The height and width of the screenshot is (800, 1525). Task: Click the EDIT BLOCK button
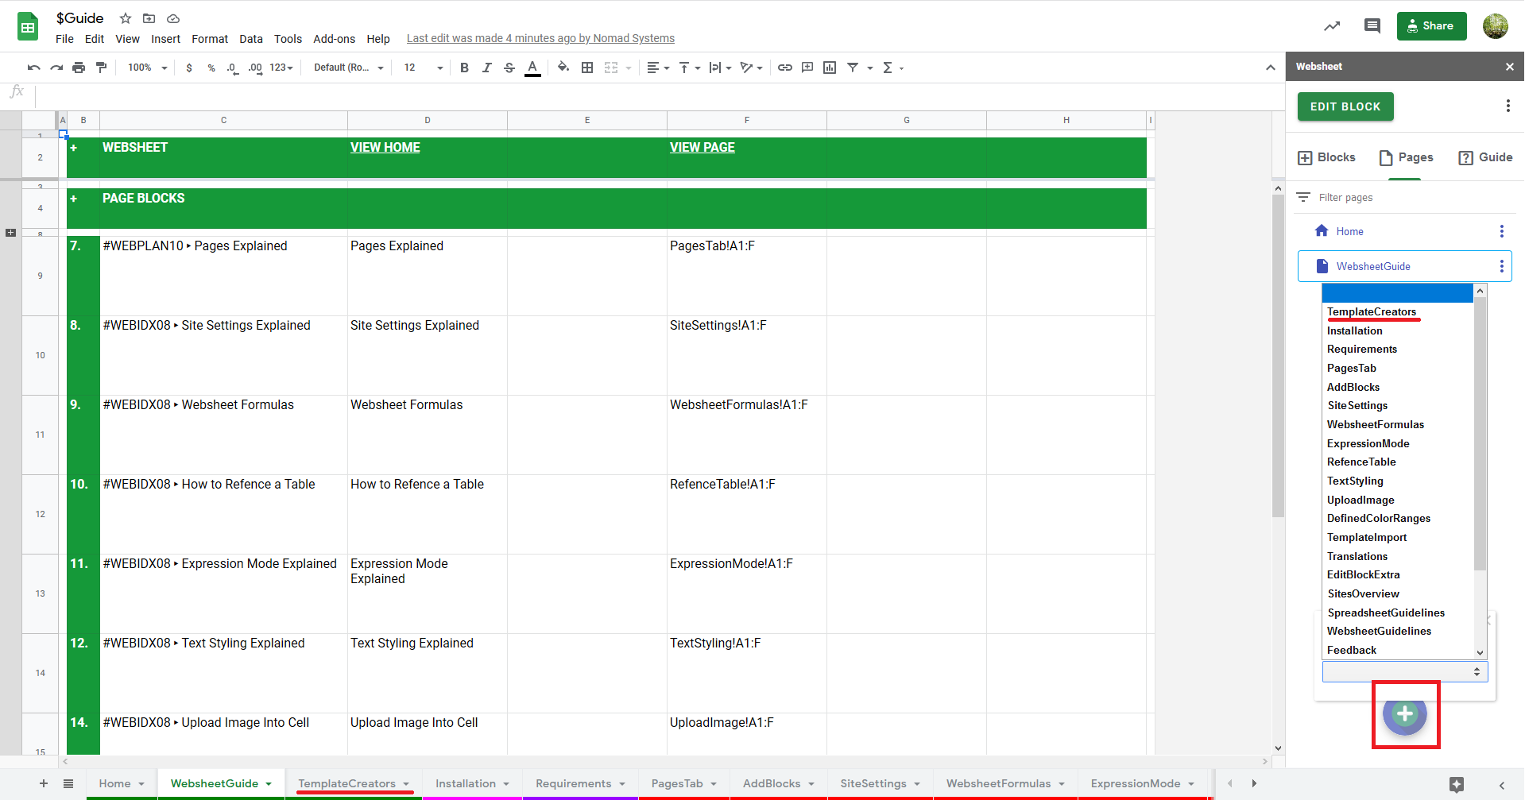click(1345, 106)
